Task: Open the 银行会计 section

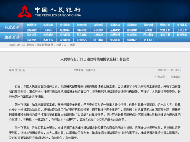Action: [165, 25]
